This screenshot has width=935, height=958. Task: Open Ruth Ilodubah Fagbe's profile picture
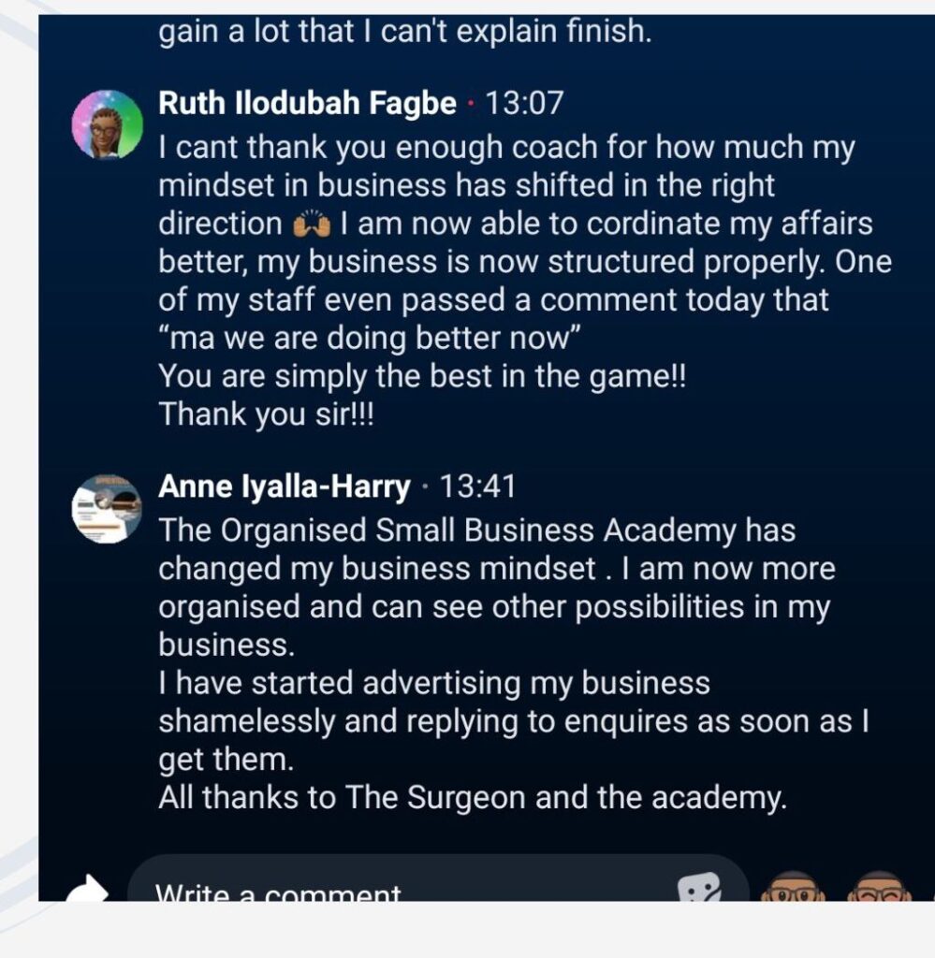[x=108, y=125]
